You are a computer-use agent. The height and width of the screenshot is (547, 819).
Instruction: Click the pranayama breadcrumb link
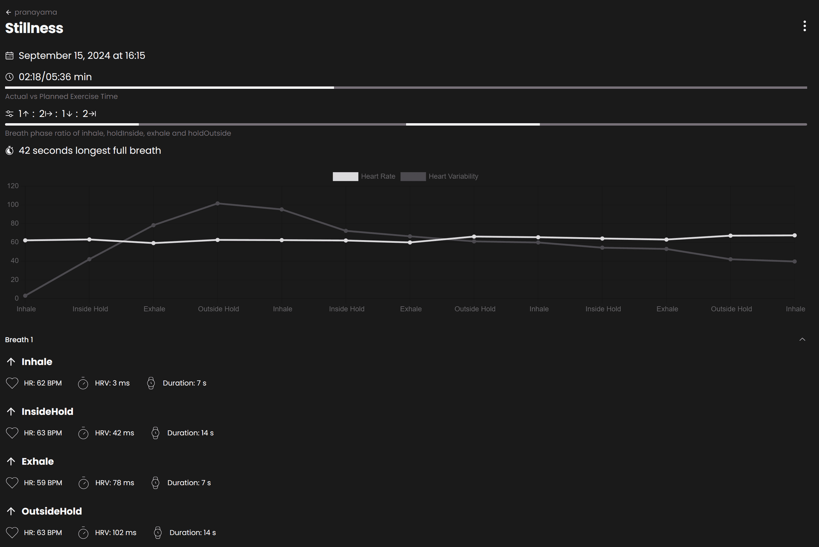click(x=35, y=12)
